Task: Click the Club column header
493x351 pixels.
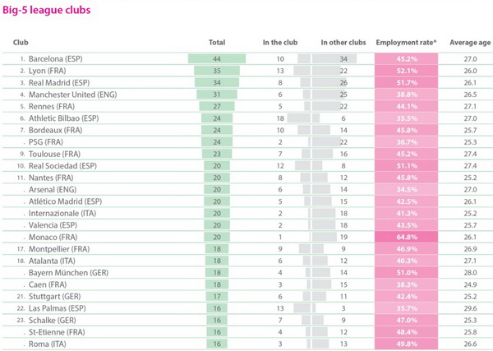Action: coord(21,43)
